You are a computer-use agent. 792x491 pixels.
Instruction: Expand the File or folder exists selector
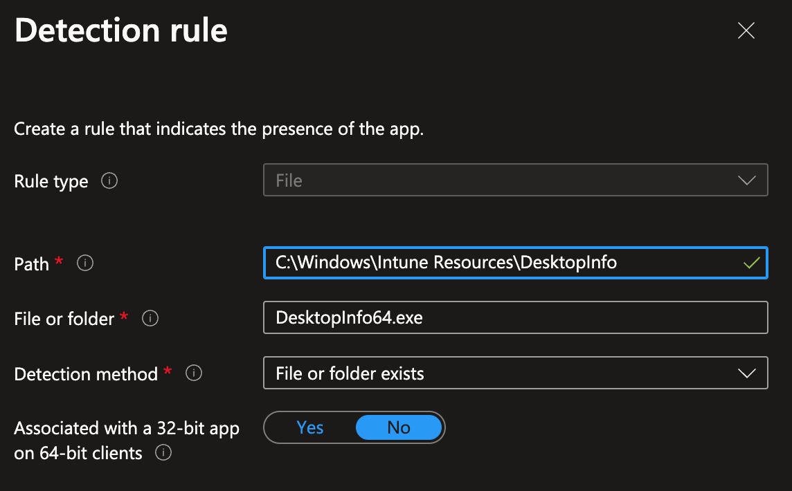point(515,373)
